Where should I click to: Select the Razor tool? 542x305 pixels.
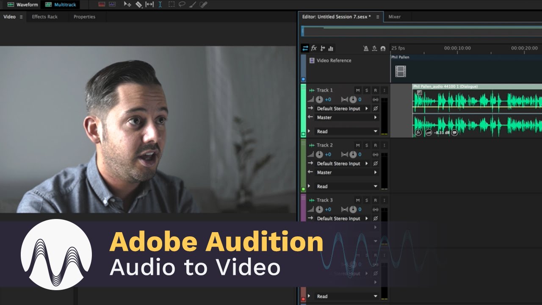point(139,4)
